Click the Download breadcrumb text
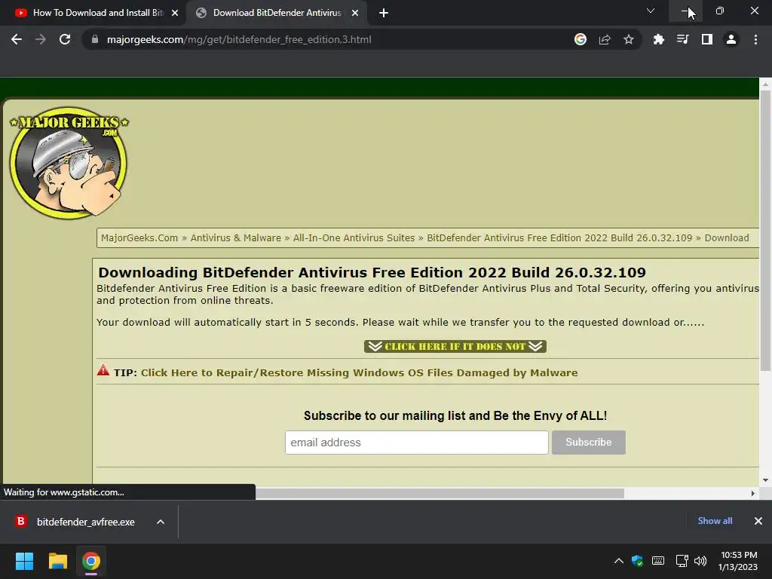Image resolution: width=772 pixels, height=579 pixels. [727, 237]
